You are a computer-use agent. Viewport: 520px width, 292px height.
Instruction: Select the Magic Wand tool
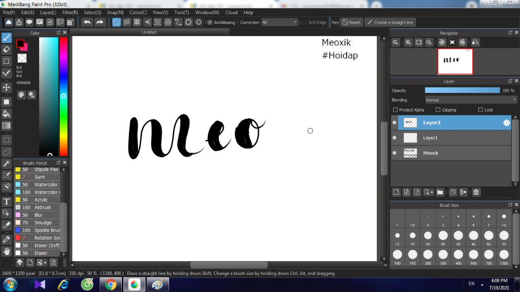tap(6, 164)
